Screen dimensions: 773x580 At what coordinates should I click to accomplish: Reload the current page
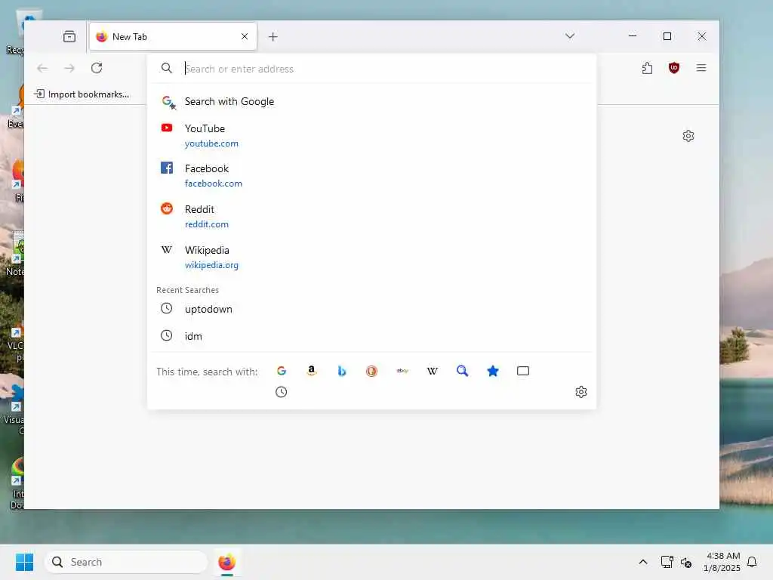(97, 68)
